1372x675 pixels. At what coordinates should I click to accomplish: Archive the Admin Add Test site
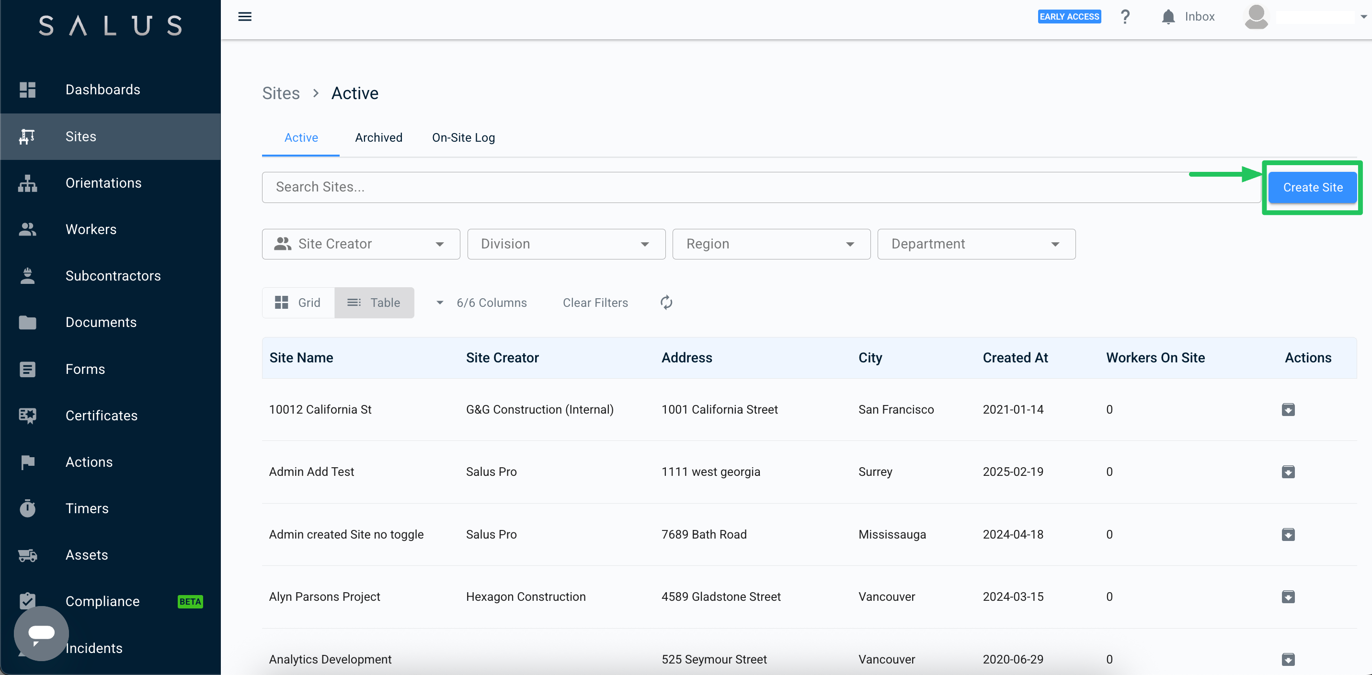click(x=1288, y=472)
